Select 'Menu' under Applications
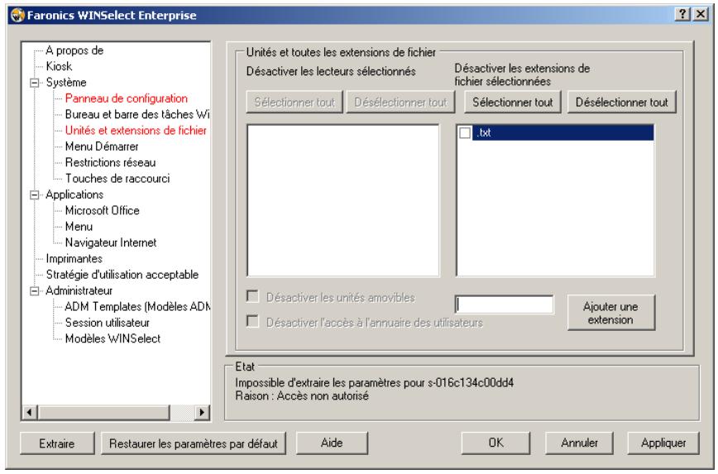This screenshot has height=474, width=718. (79, 227)
